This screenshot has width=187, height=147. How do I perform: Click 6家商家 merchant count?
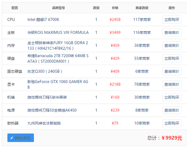click(142, 71)
